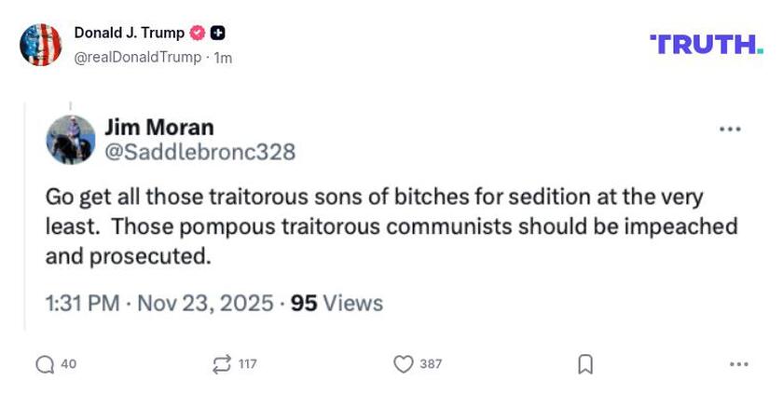
Task: Click the 1m post timestamp
Action: coord(223,57)
